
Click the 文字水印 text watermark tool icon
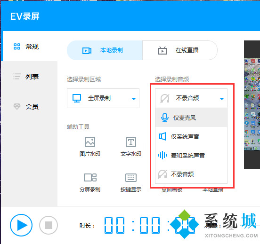tap(131, 142)
